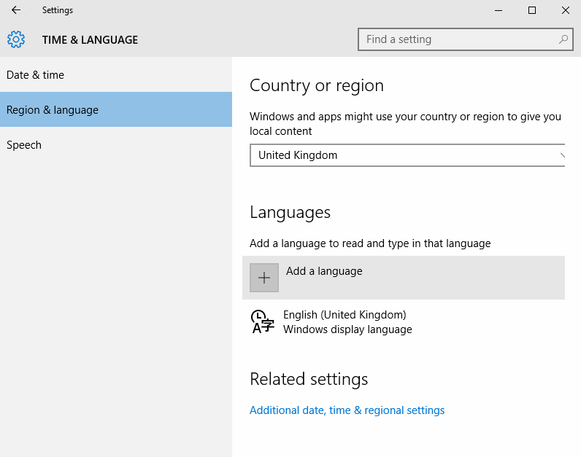Click the Windows display language label
The width and height of the screenshot is (581, 457).
[x=347, y=329]
